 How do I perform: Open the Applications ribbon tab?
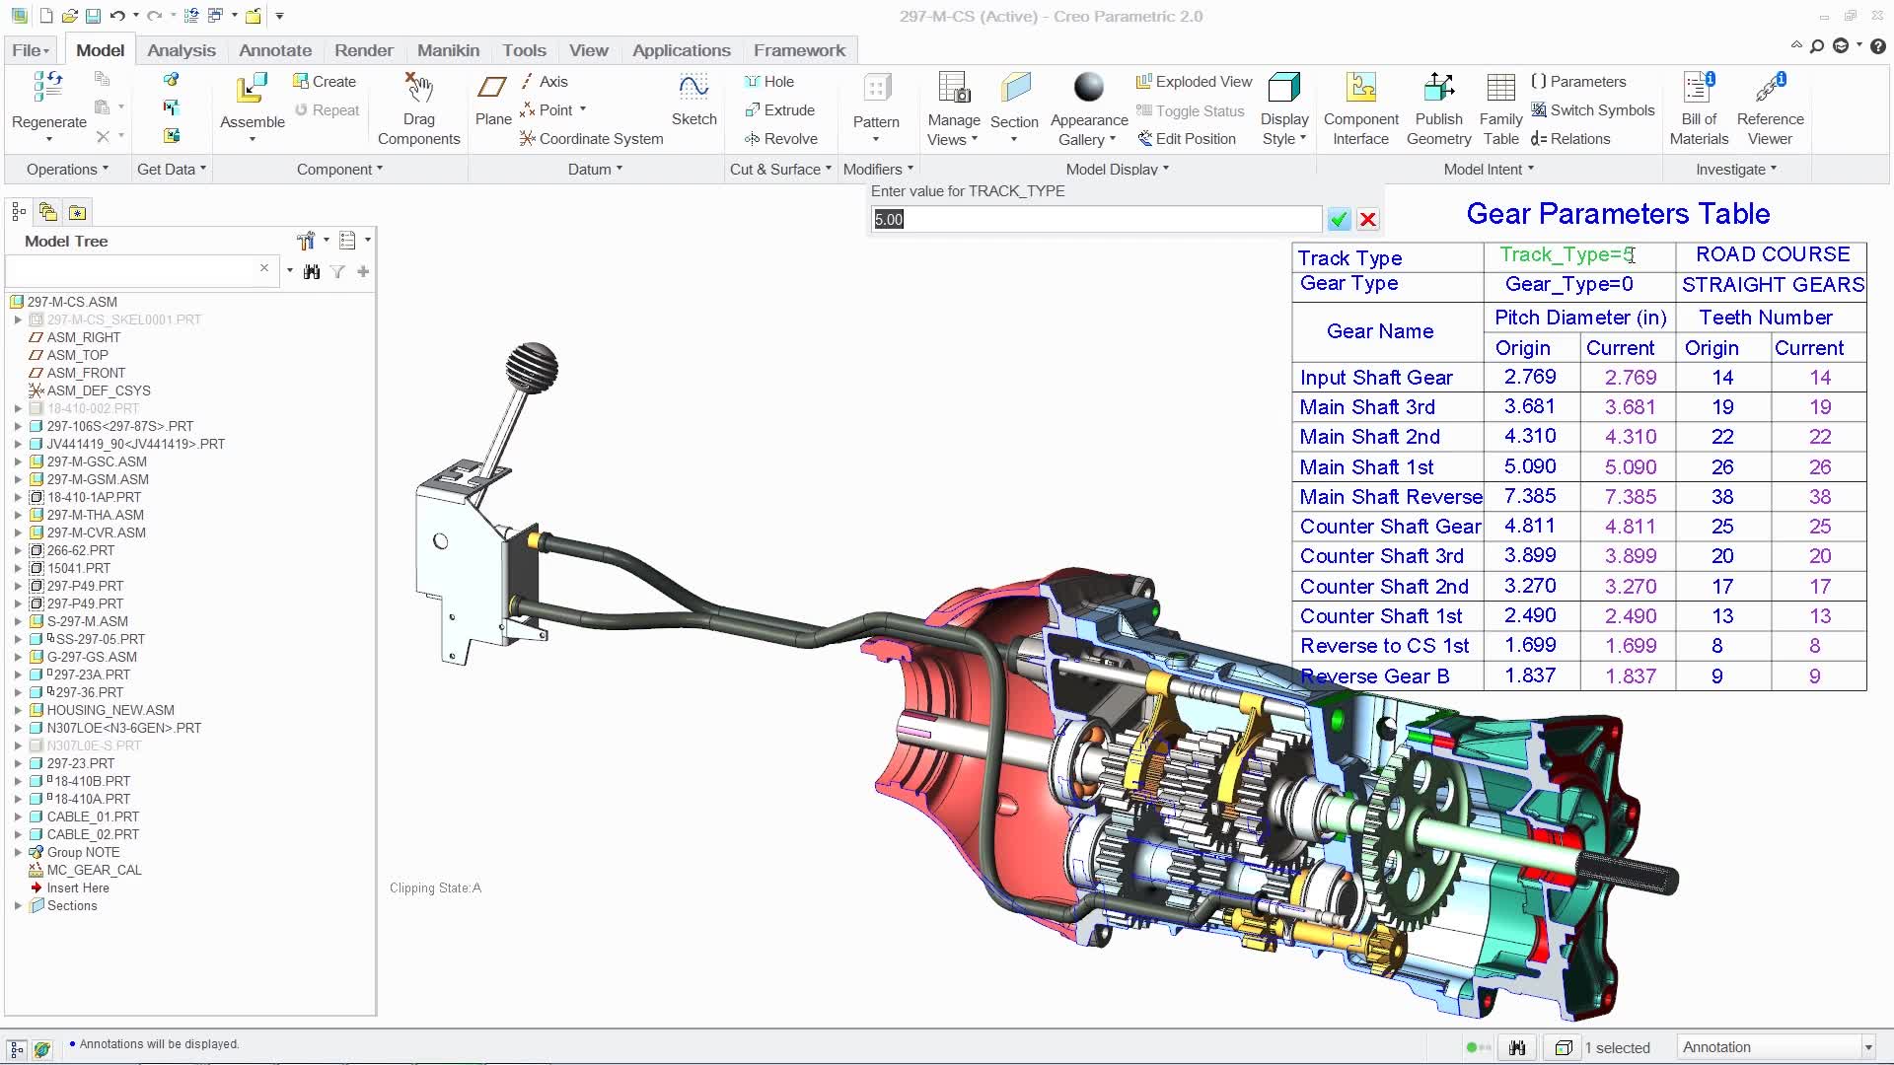[x=681, y=49]
